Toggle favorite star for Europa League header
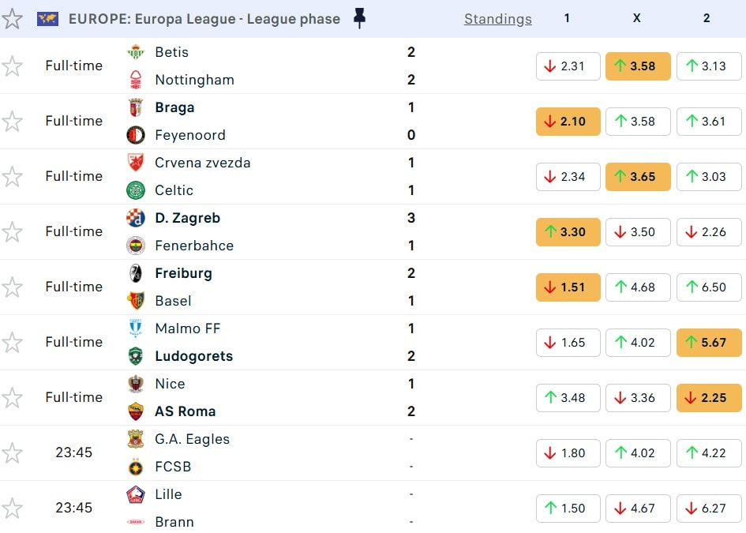Screen dimensions: 746x533 coord(12,19)
